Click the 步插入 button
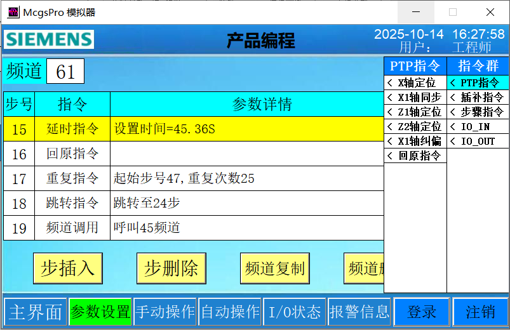Screen dimensions: 510x330 (x=67, y=268)
